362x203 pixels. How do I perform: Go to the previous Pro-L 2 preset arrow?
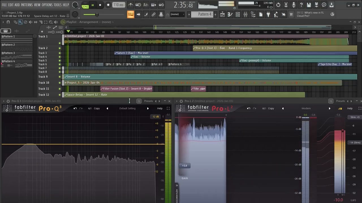[x=283, y=108]
